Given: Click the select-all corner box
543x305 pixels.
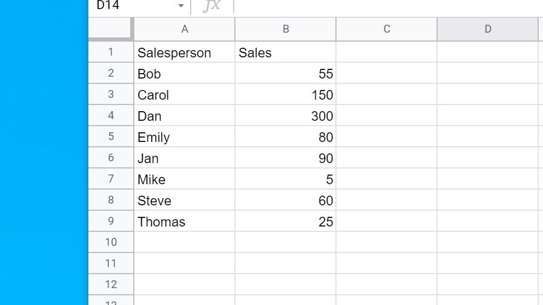Looking at the screenshot, I should click(x=110, y=29).
